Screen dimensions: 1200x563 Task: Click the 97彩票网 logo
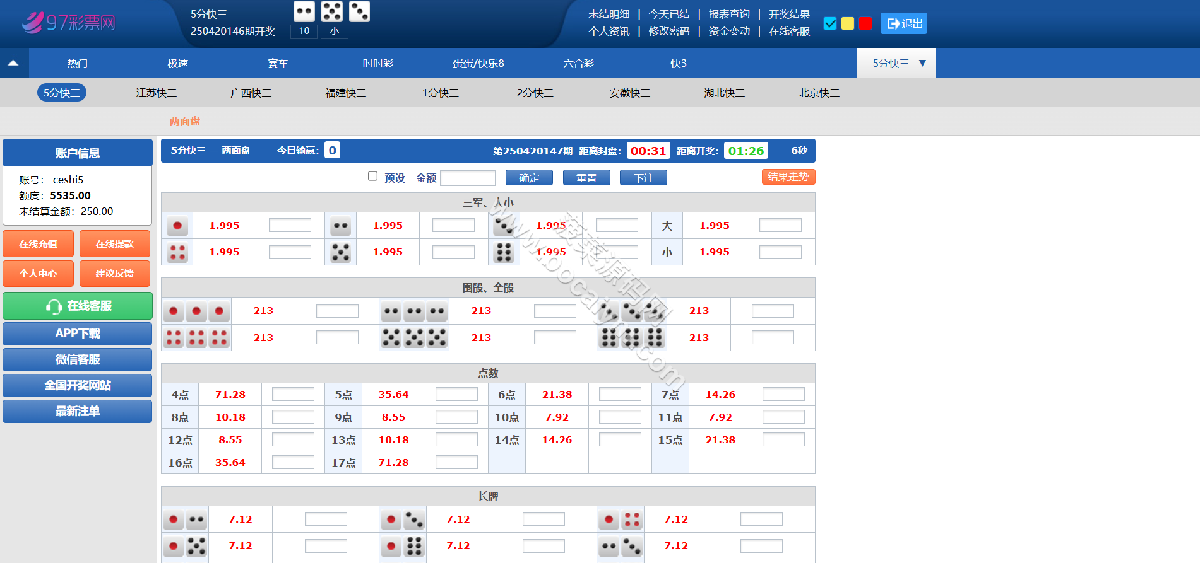click(x=68, y=23)
